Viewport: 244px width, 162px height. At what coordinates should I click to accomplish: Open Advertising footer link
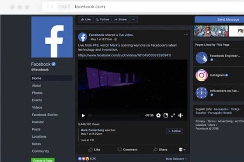(x=225, y=121)
